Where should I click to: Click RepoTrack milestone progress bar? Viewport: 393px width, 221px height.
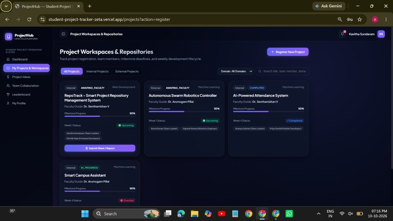tap(100, 117)
